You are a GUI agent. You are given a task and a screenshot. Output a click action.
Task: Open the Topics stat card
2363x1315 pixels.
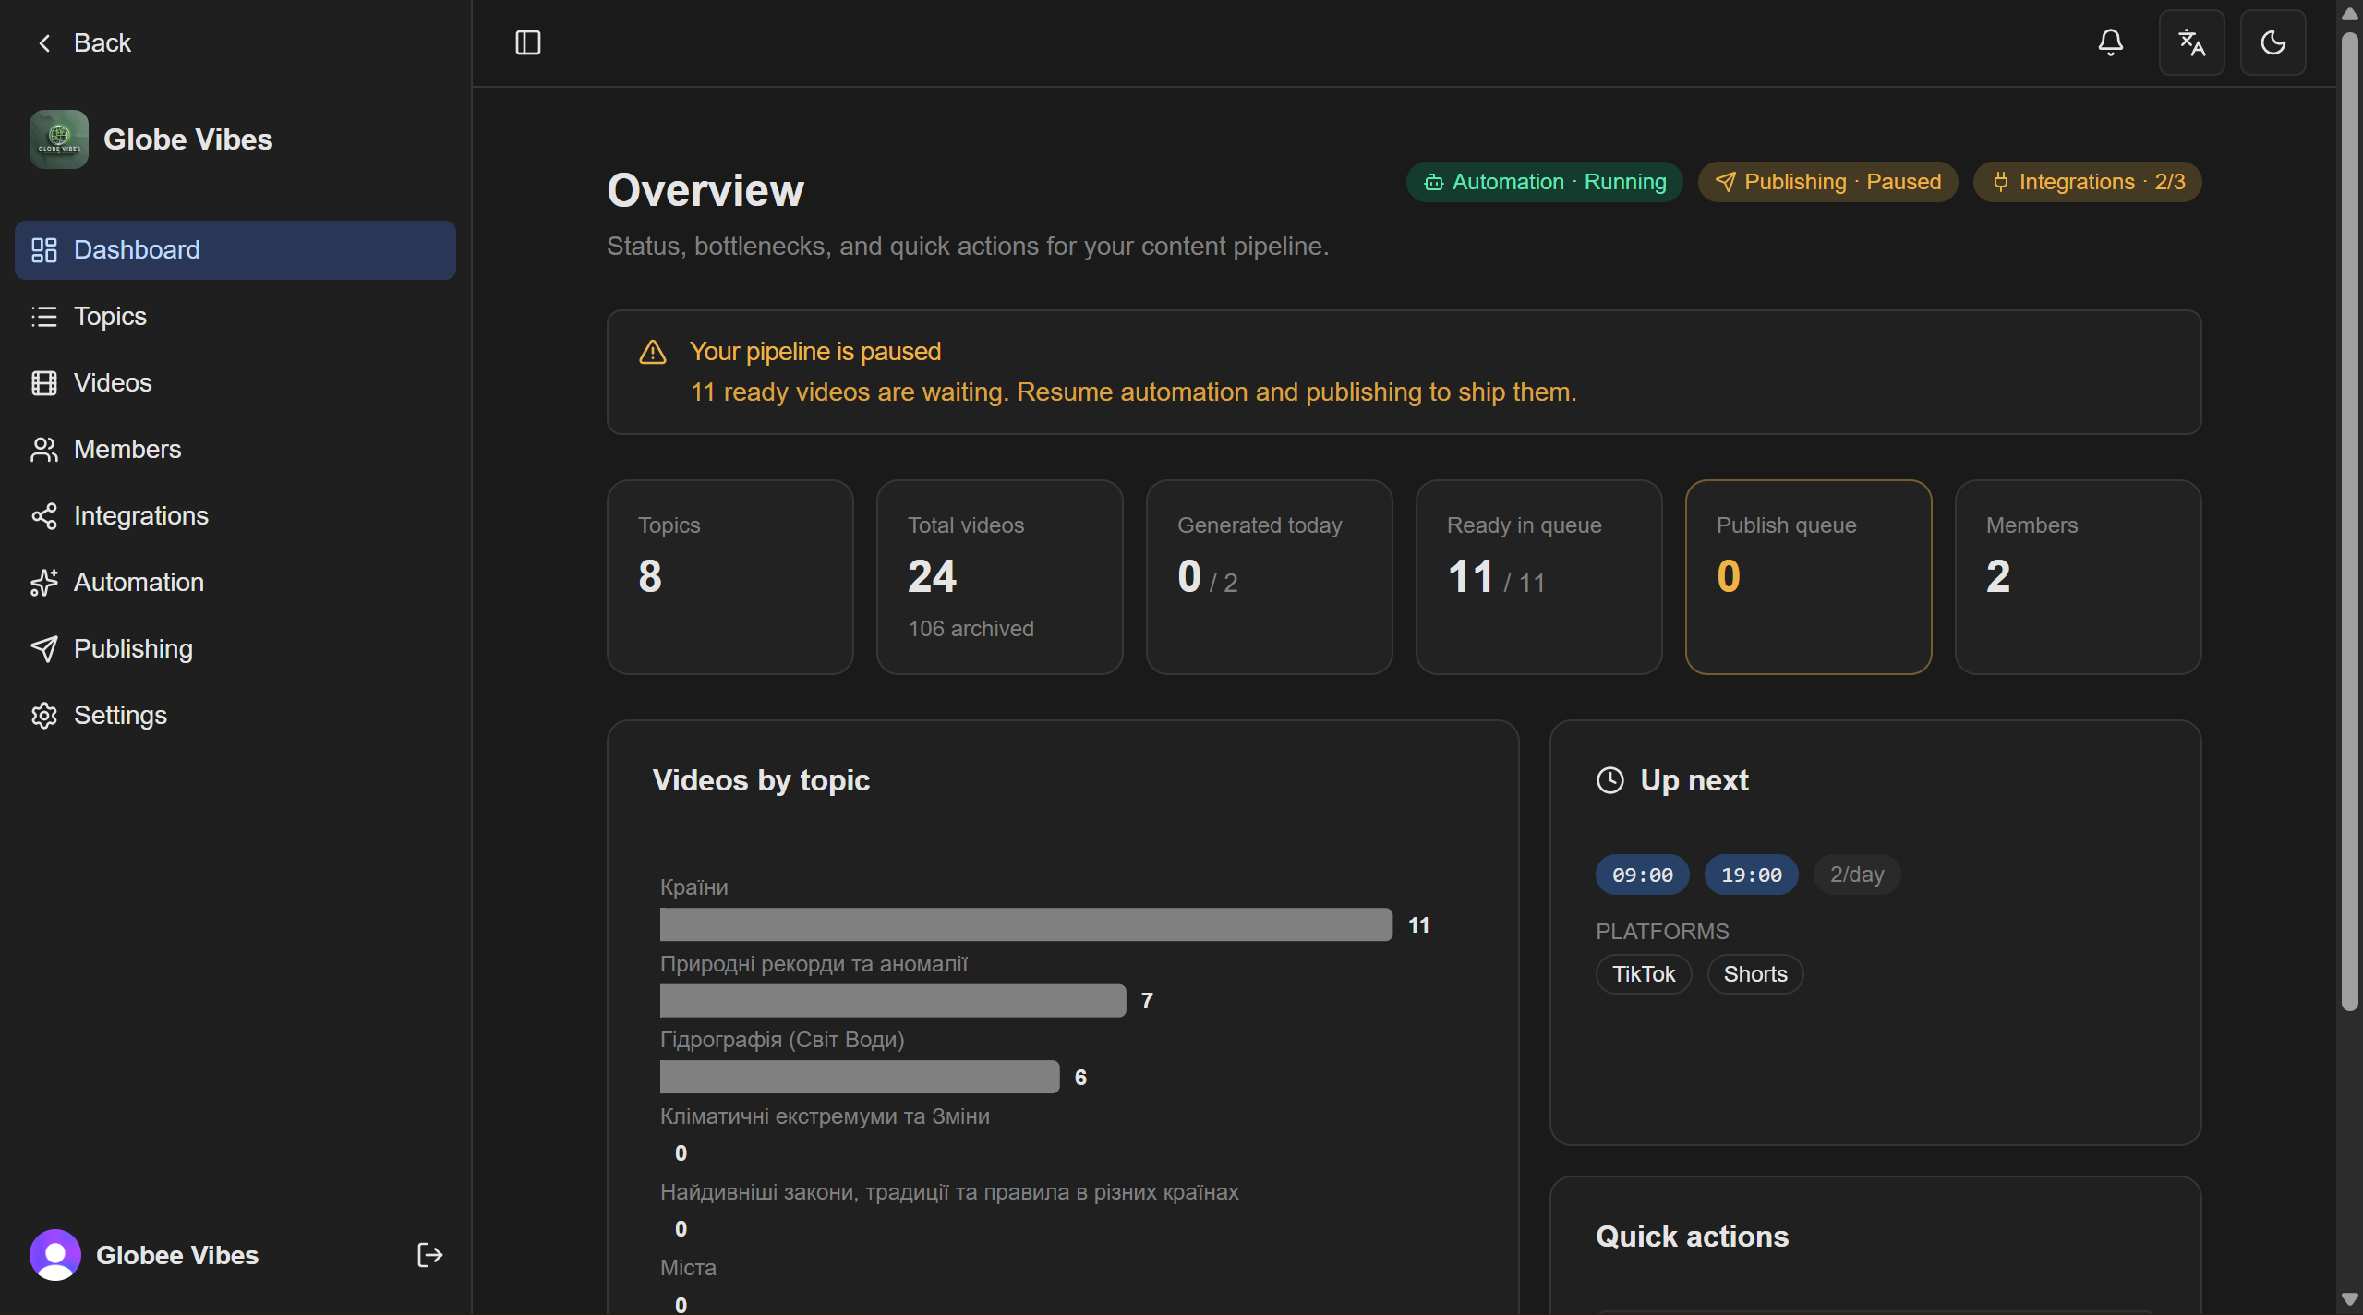[729, 577]
